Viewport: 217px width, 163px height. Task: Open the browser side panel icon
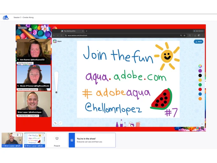190,35
